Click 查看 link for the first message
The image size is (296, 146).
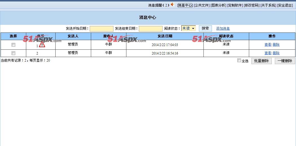pyautogui.click(x=268, y=45)
